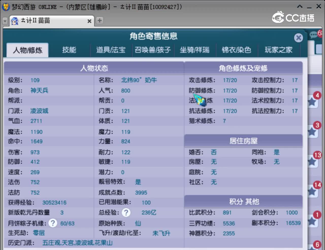Image resolution: width=325 pixels, height=250 pixels.
Task: Click the help icon next to 月饼粽子机缘
Action: pyautogui.click(x=53, y=223)
